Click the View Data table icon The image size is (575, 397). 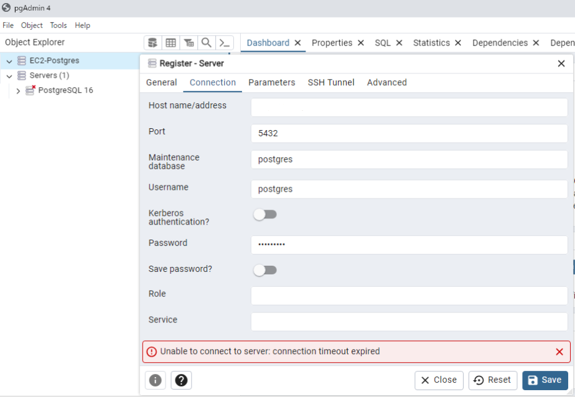click(x=171, y=43)
